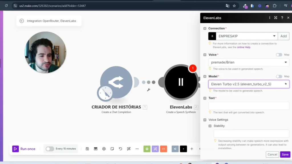Click the CRIADOR DE HISTÓRIAS module bubble
This screenshot has height=164, width=292.
point(116,82)
